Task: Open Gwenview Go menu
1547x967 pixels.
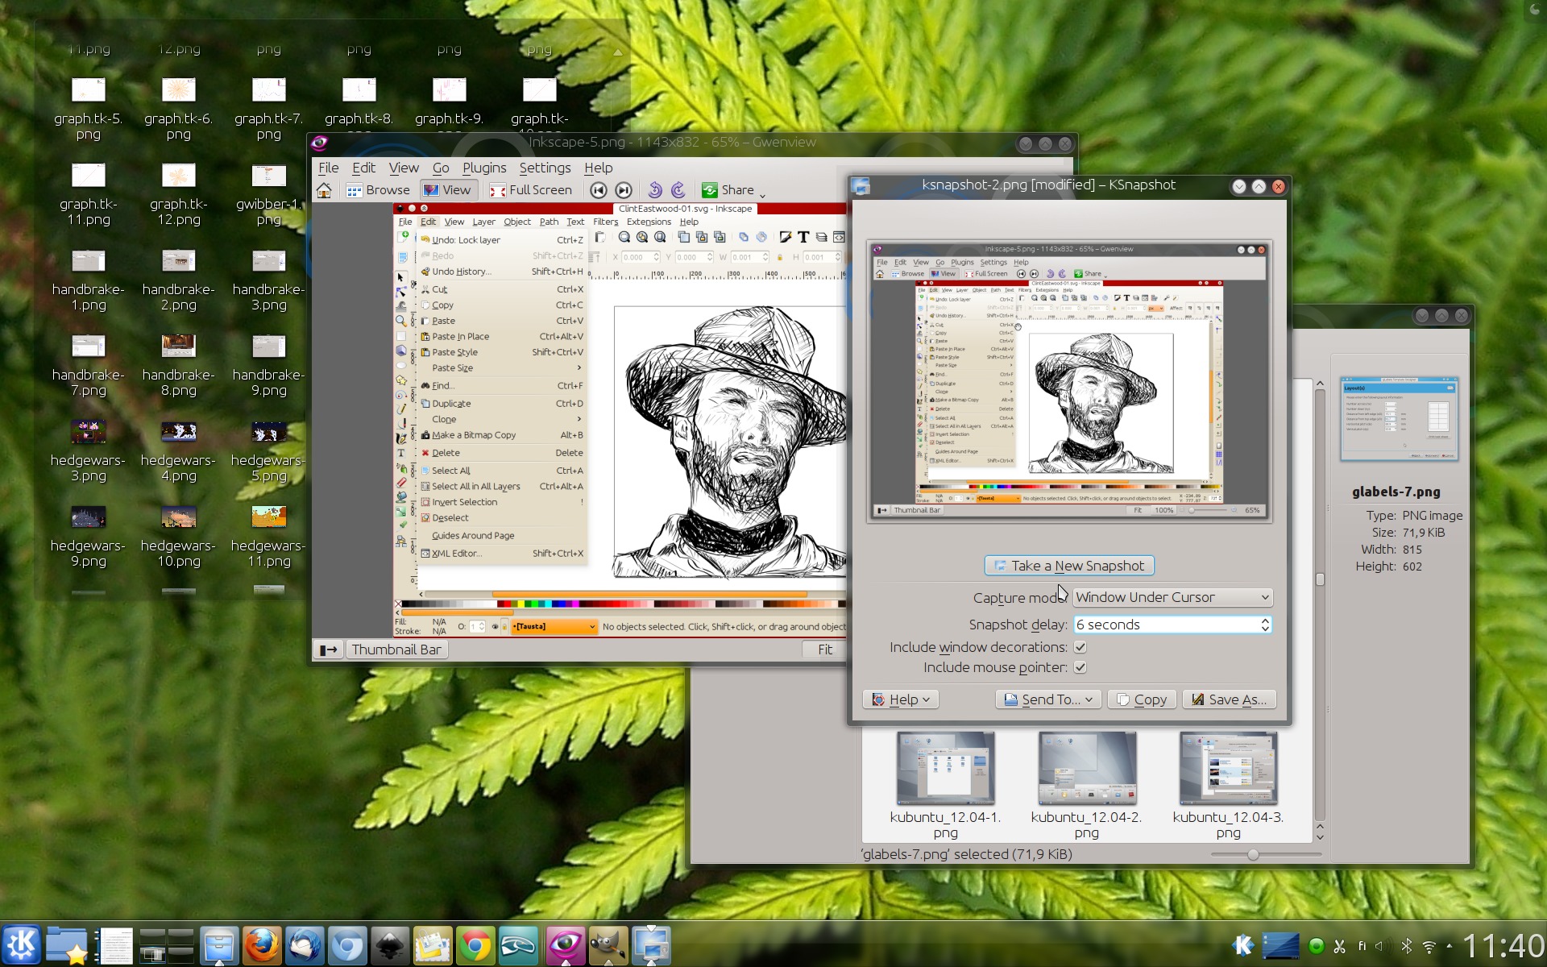Action: click(x=441, y=168)
